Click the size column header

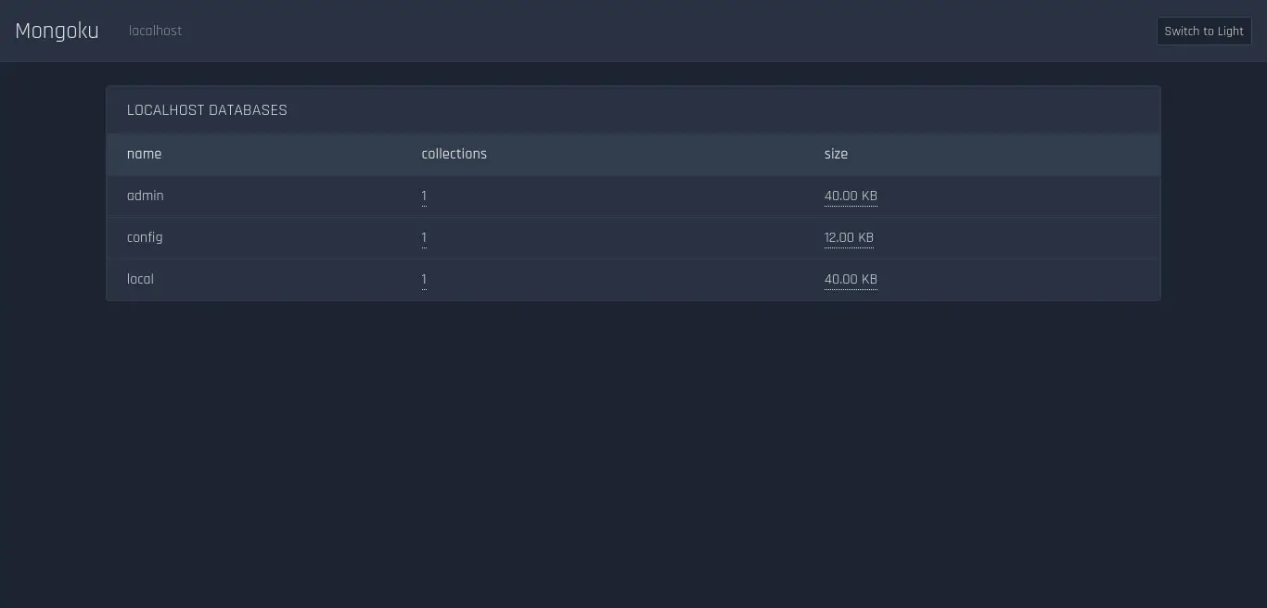click(x=836, y=154)
